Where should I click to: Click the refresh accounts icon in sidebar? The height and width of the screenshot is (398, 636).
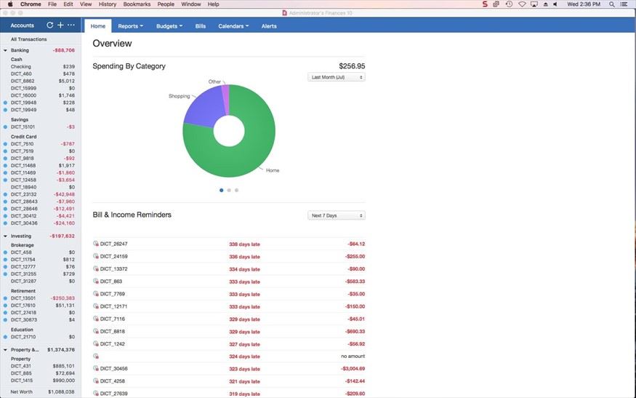tap(50, 25)
